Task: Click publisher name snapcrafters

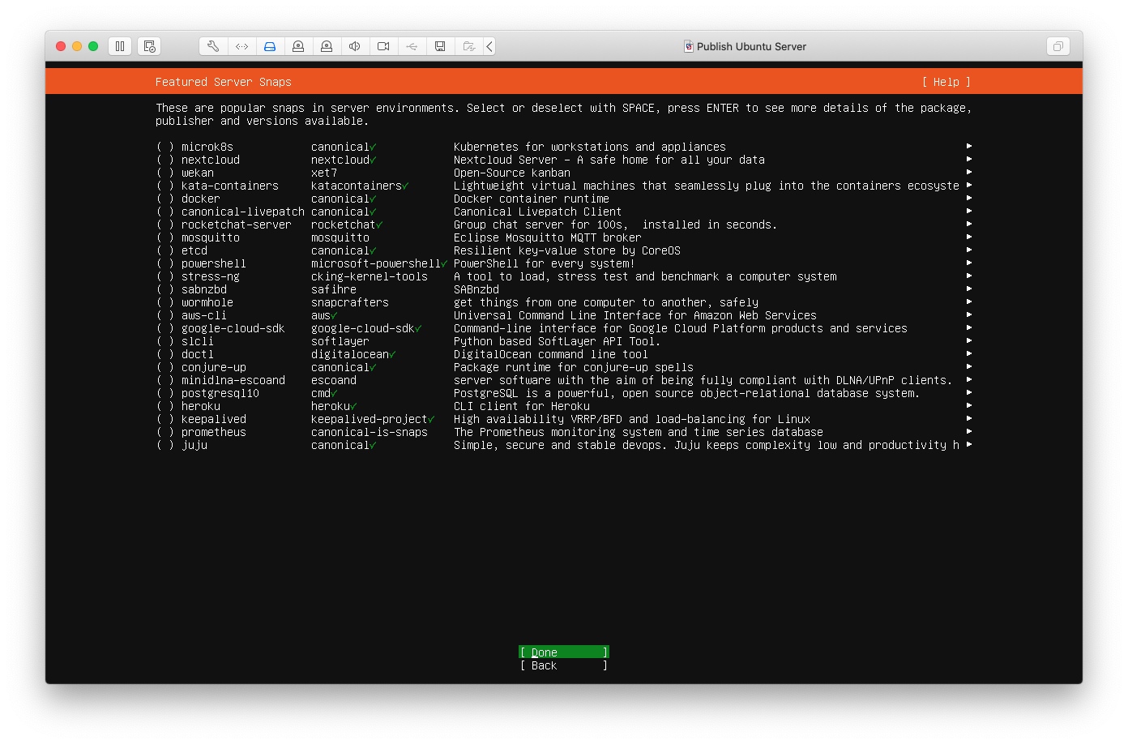Action: [350, 302]
